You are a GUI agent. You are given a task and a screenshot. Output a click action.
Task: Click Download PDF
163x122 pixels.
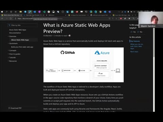tap(15, 108)
